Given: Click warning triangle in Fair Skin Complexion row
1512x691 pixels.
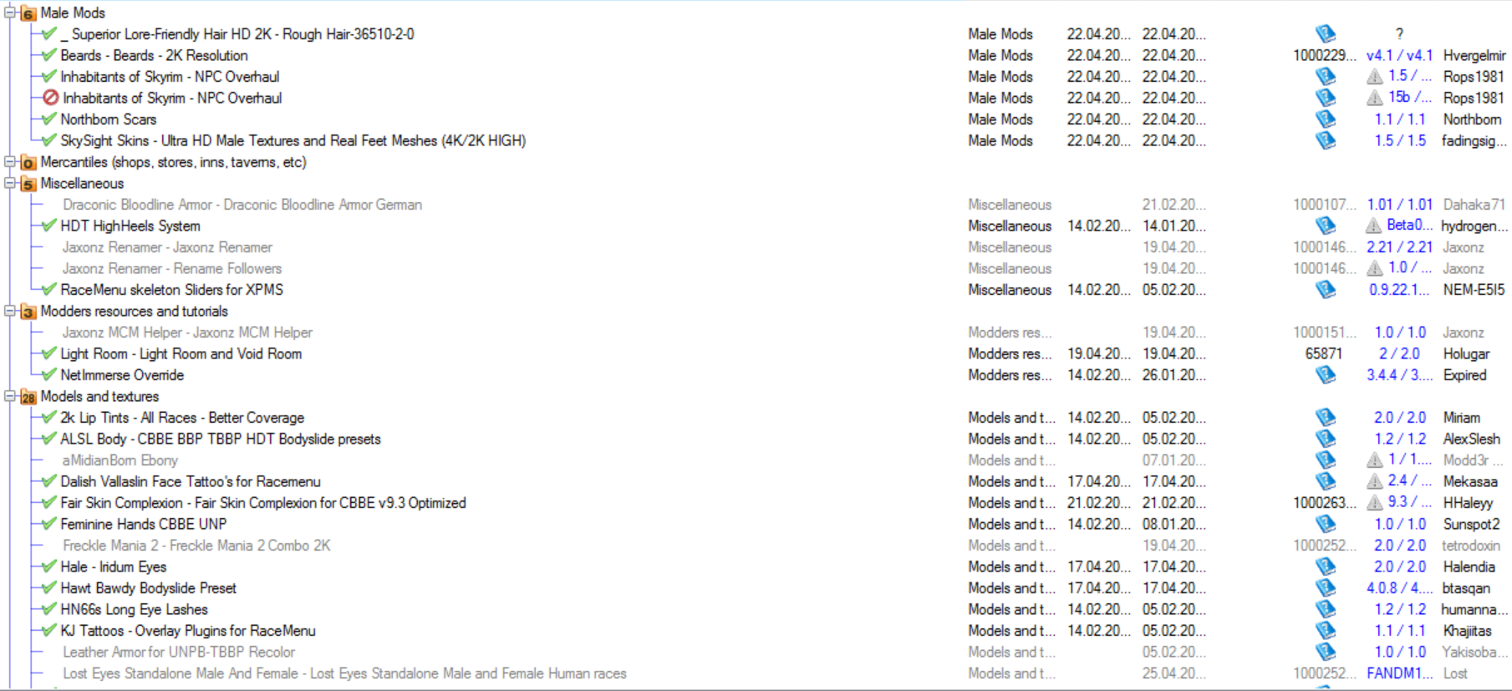Looking at the screenshot, I should point(1373,503).
